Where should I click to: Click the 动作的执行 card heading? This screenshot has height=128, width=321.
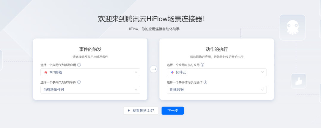[217, 49]
